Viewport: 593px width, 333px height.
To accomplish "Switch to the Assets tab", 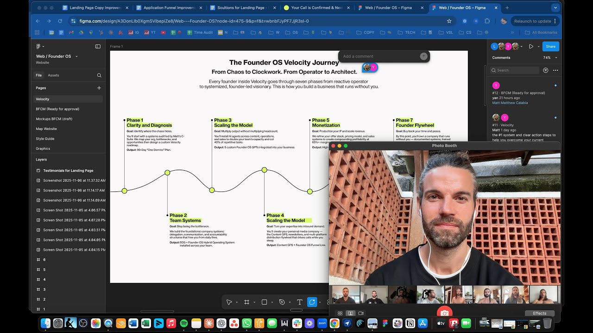I will [x=53, y=75].
